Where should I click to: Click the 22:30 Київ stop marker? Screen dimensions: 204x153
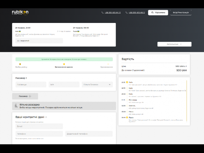127,88
